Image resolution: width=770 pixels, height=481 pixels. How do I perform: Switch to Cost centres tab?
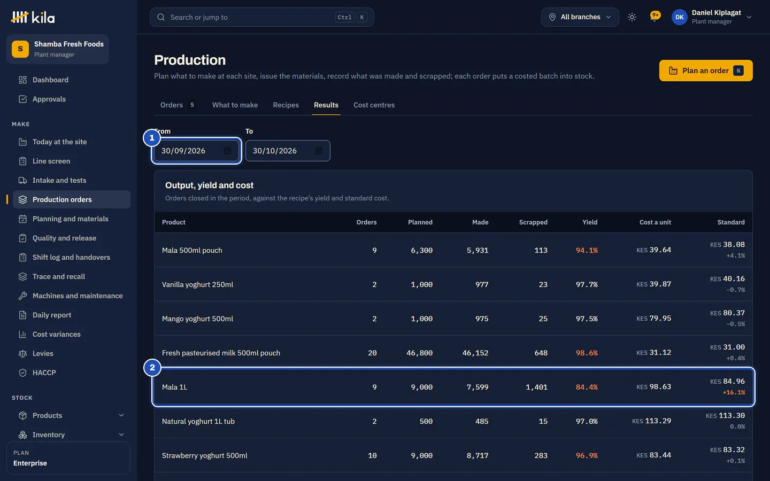tap(374, 105)
